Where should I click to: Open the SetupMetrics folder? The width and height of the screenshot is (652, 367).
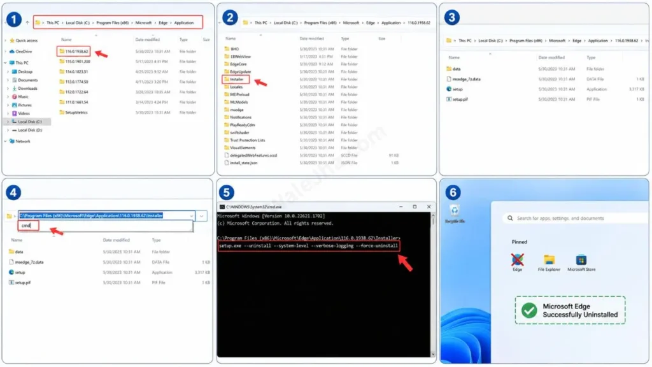coord(73,112)
